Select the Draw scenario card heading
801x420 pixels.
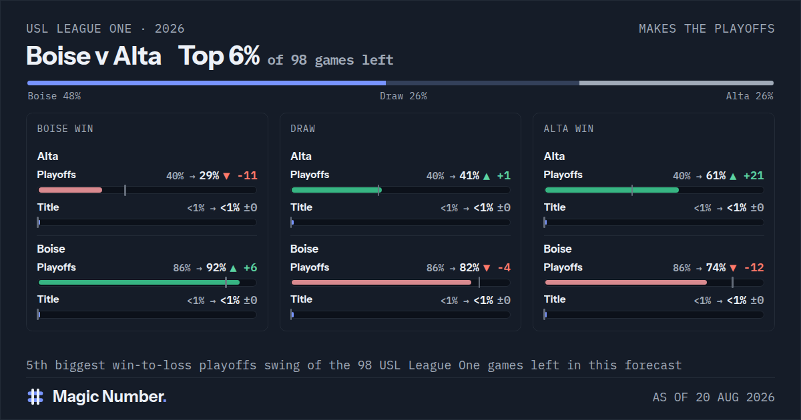coord(303,129)
